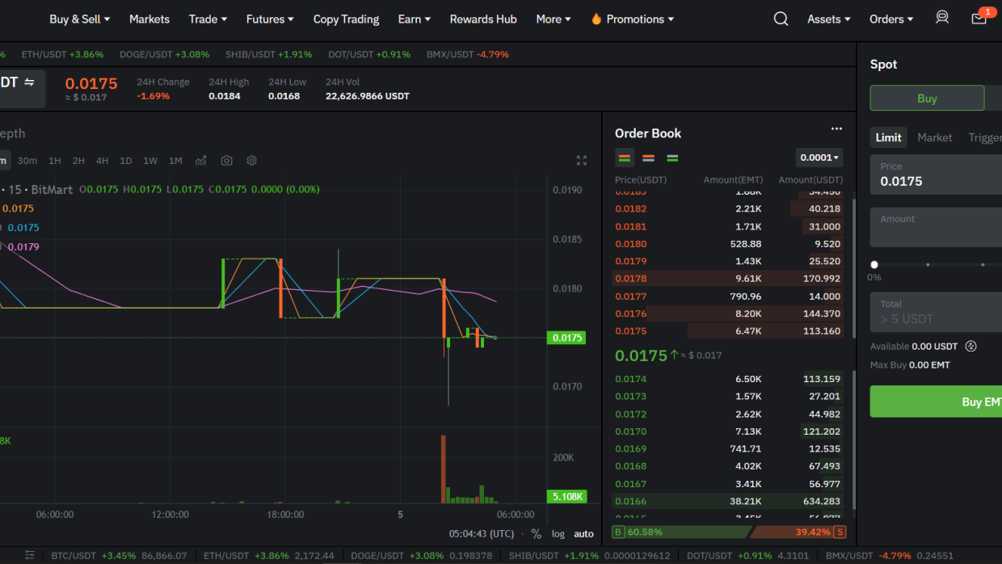
Task: Click the trading pair swap arrows icon
Action: point(29,82)
